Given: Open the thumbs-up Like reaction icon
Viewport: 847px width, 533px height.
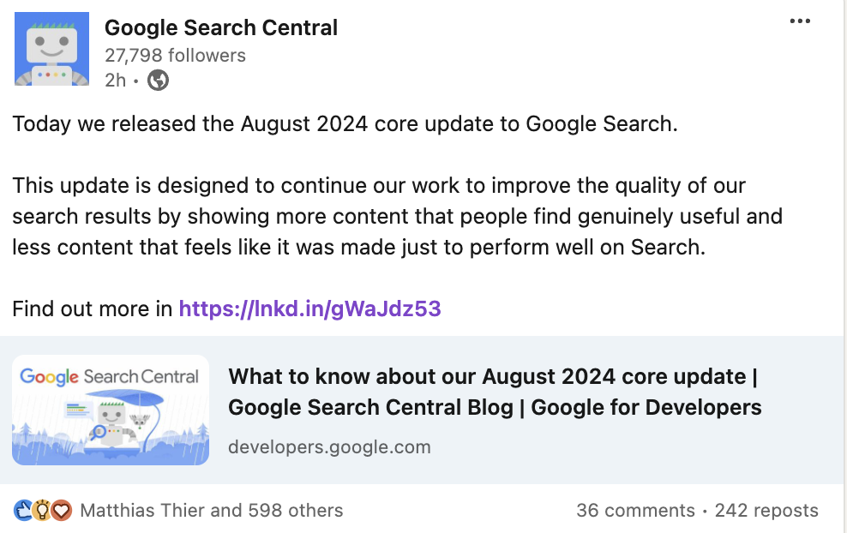Looking at the screenshot, I should pos(21,510).
